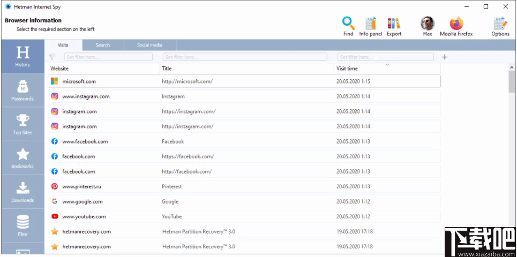Click the YouTube title cell

tap(172, 217)
